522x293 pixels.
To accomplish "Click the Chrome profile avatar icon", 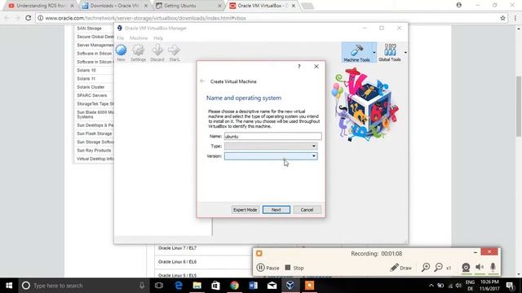I will point(458,5).
